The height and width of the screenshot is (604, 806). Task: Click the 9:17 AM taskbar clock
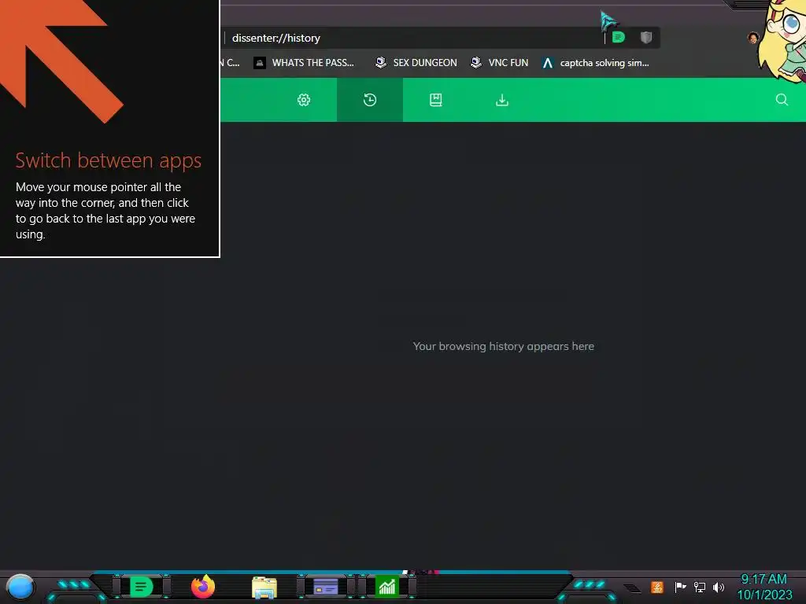[763, 579]
